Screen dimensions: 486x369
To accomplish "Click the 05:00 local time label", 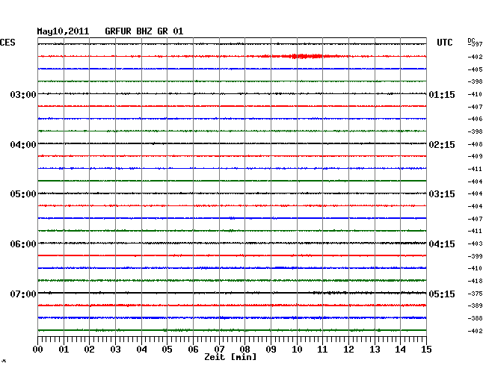I will [x=23, y=194].
